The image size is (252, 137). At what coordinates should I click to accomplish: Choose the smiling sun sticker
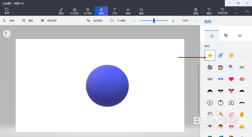click(x=231, y=55)
